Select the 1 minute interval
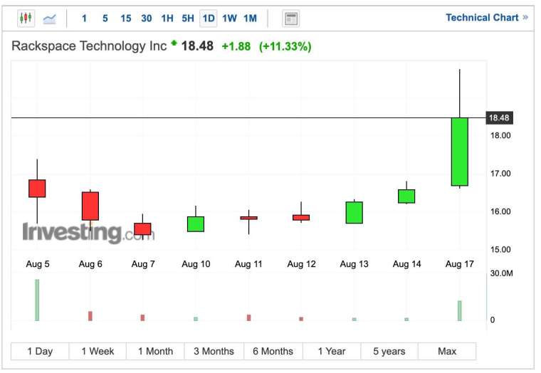Image resolution: width=541 pixels, height=373 pixels. (84, 19)
